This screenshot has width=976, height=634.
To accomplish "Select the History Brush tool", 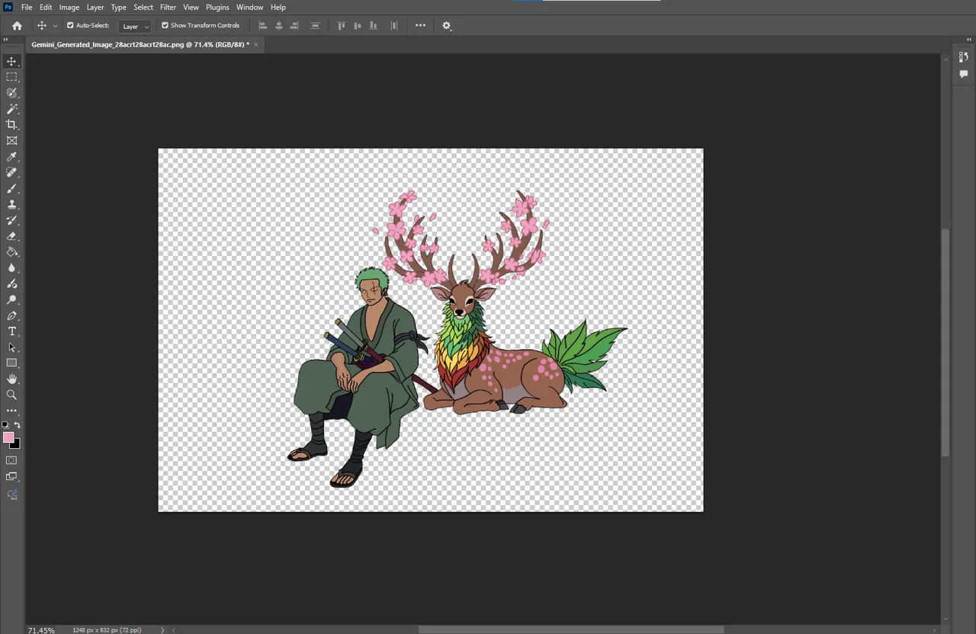I will click(11, 220).
